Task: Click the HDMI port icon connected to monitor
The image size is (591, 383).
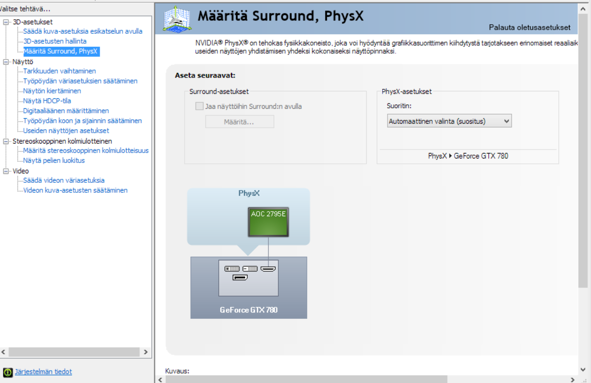Action: [x=268, y=269]
